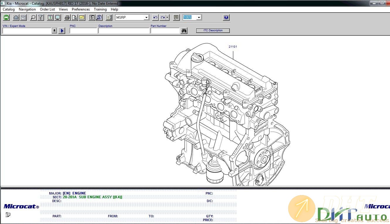The image size is (390, 224).
Task: Expand the 100% zoom dropdown
Action: [x=199, y=18]
